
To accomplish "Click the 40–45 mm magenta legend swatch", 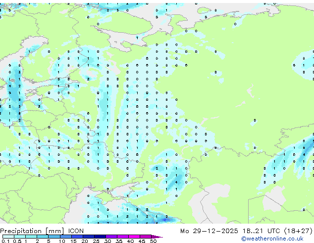I will 134,237.
